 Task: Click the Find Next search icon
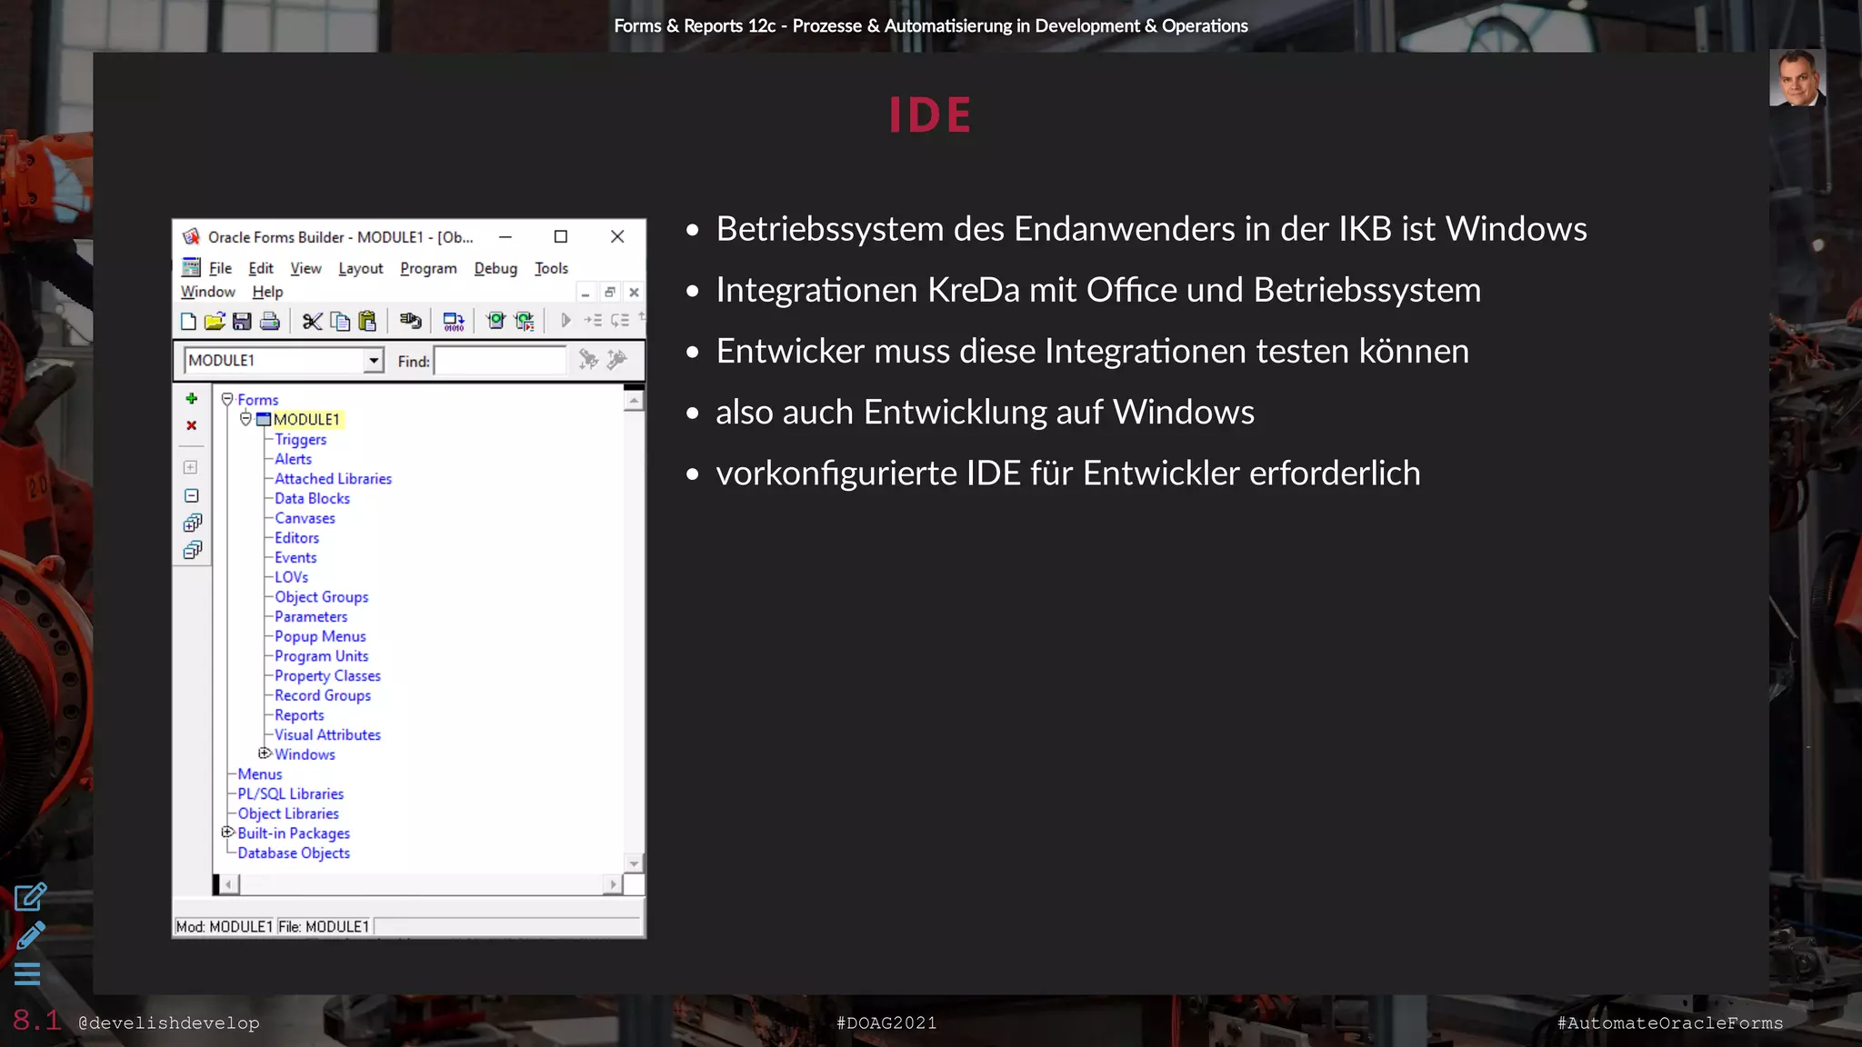588,360
